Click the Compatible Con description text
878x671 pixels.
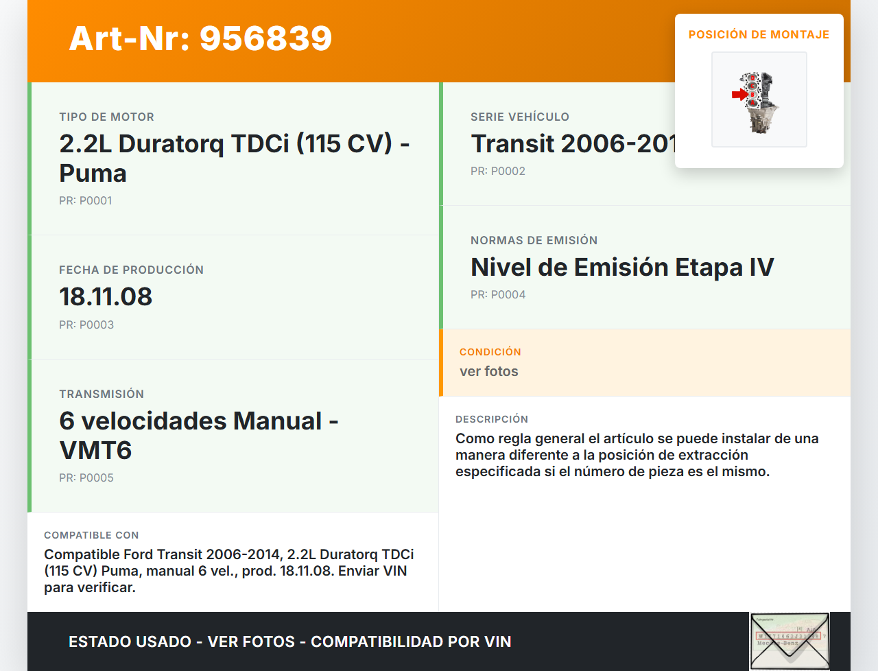pyautogui.click(x=228, y=571)
